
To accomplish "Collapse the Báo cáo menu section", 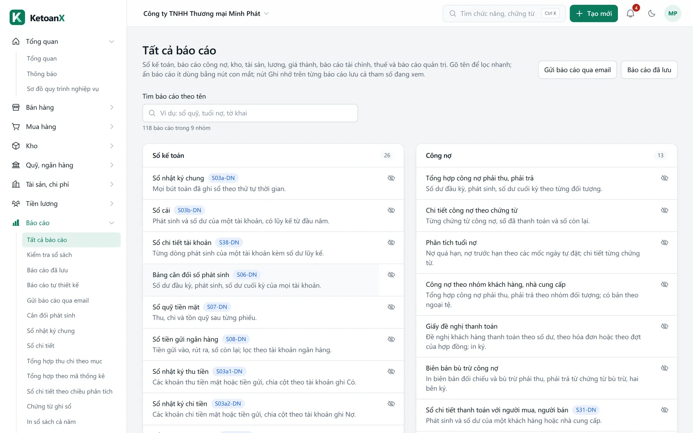I will click(x=112, y=223).
